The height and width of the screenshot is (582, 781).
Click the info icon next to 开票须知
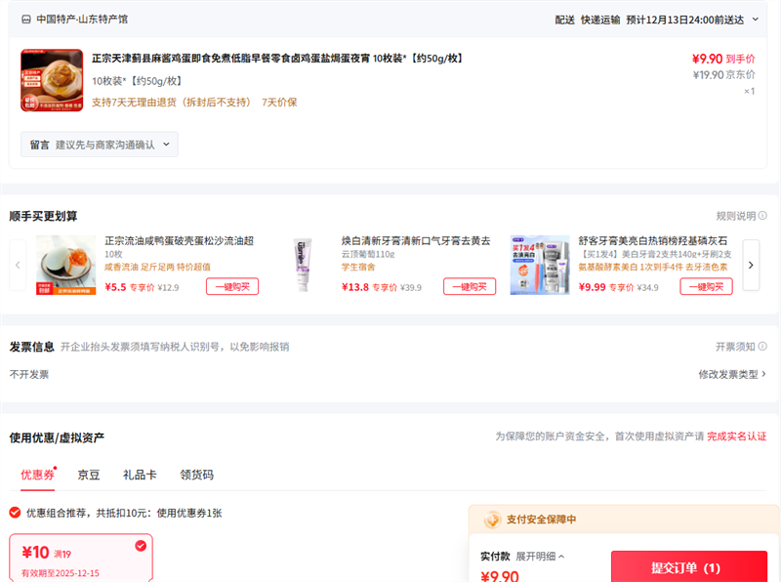click(x=762, y=347)
